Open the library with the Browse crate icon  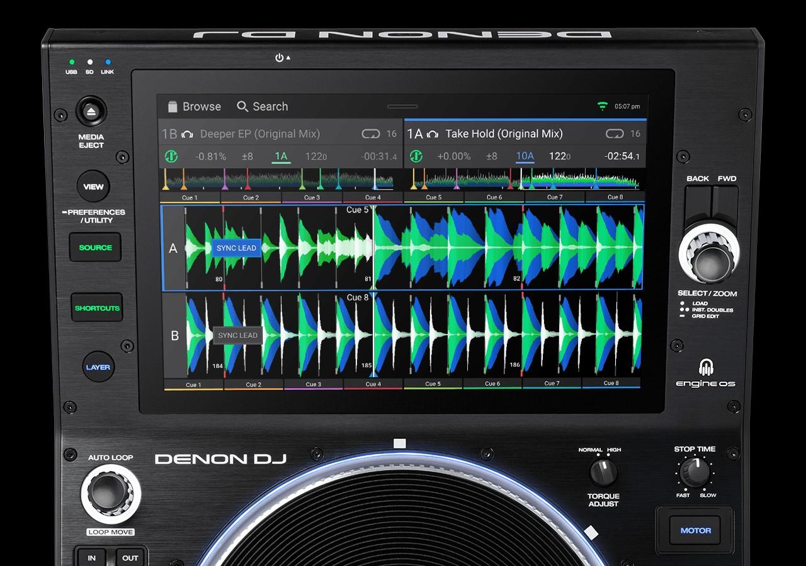(x=171, y=106)
